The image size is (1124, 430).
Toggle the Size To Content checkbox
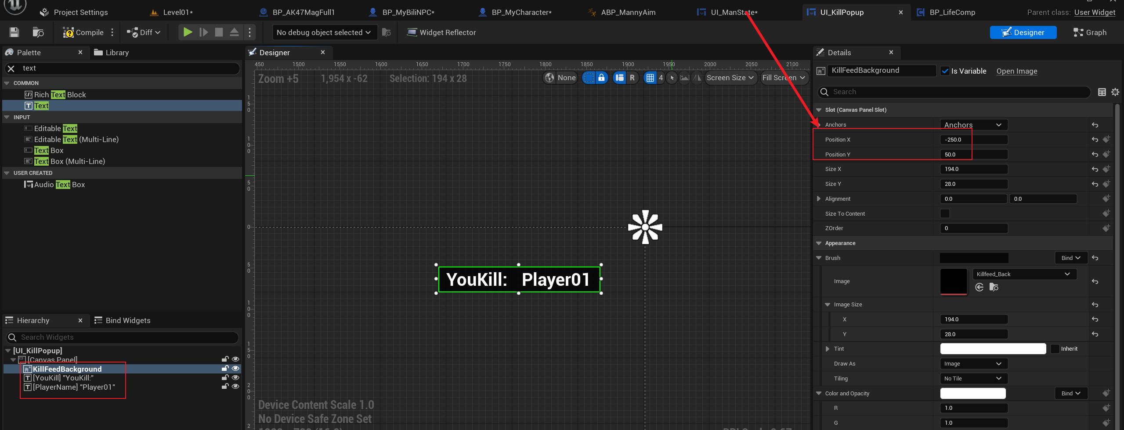945,213
